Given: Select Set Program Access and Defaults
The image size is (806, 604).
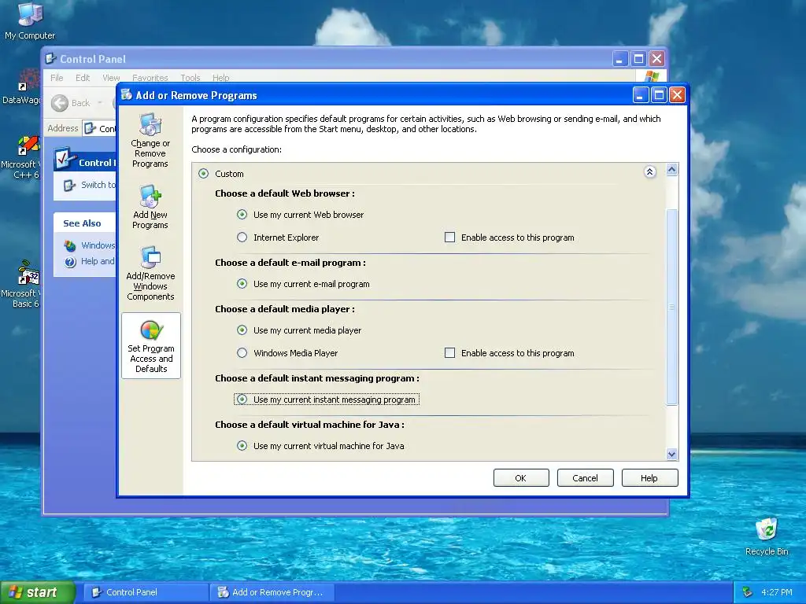Looking at the screenshot, I should [151, 346].
